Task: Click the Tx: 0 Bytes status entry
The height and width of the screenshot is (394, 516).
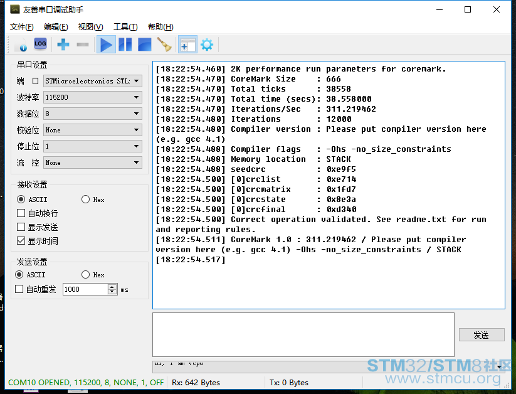Action: 289,383
